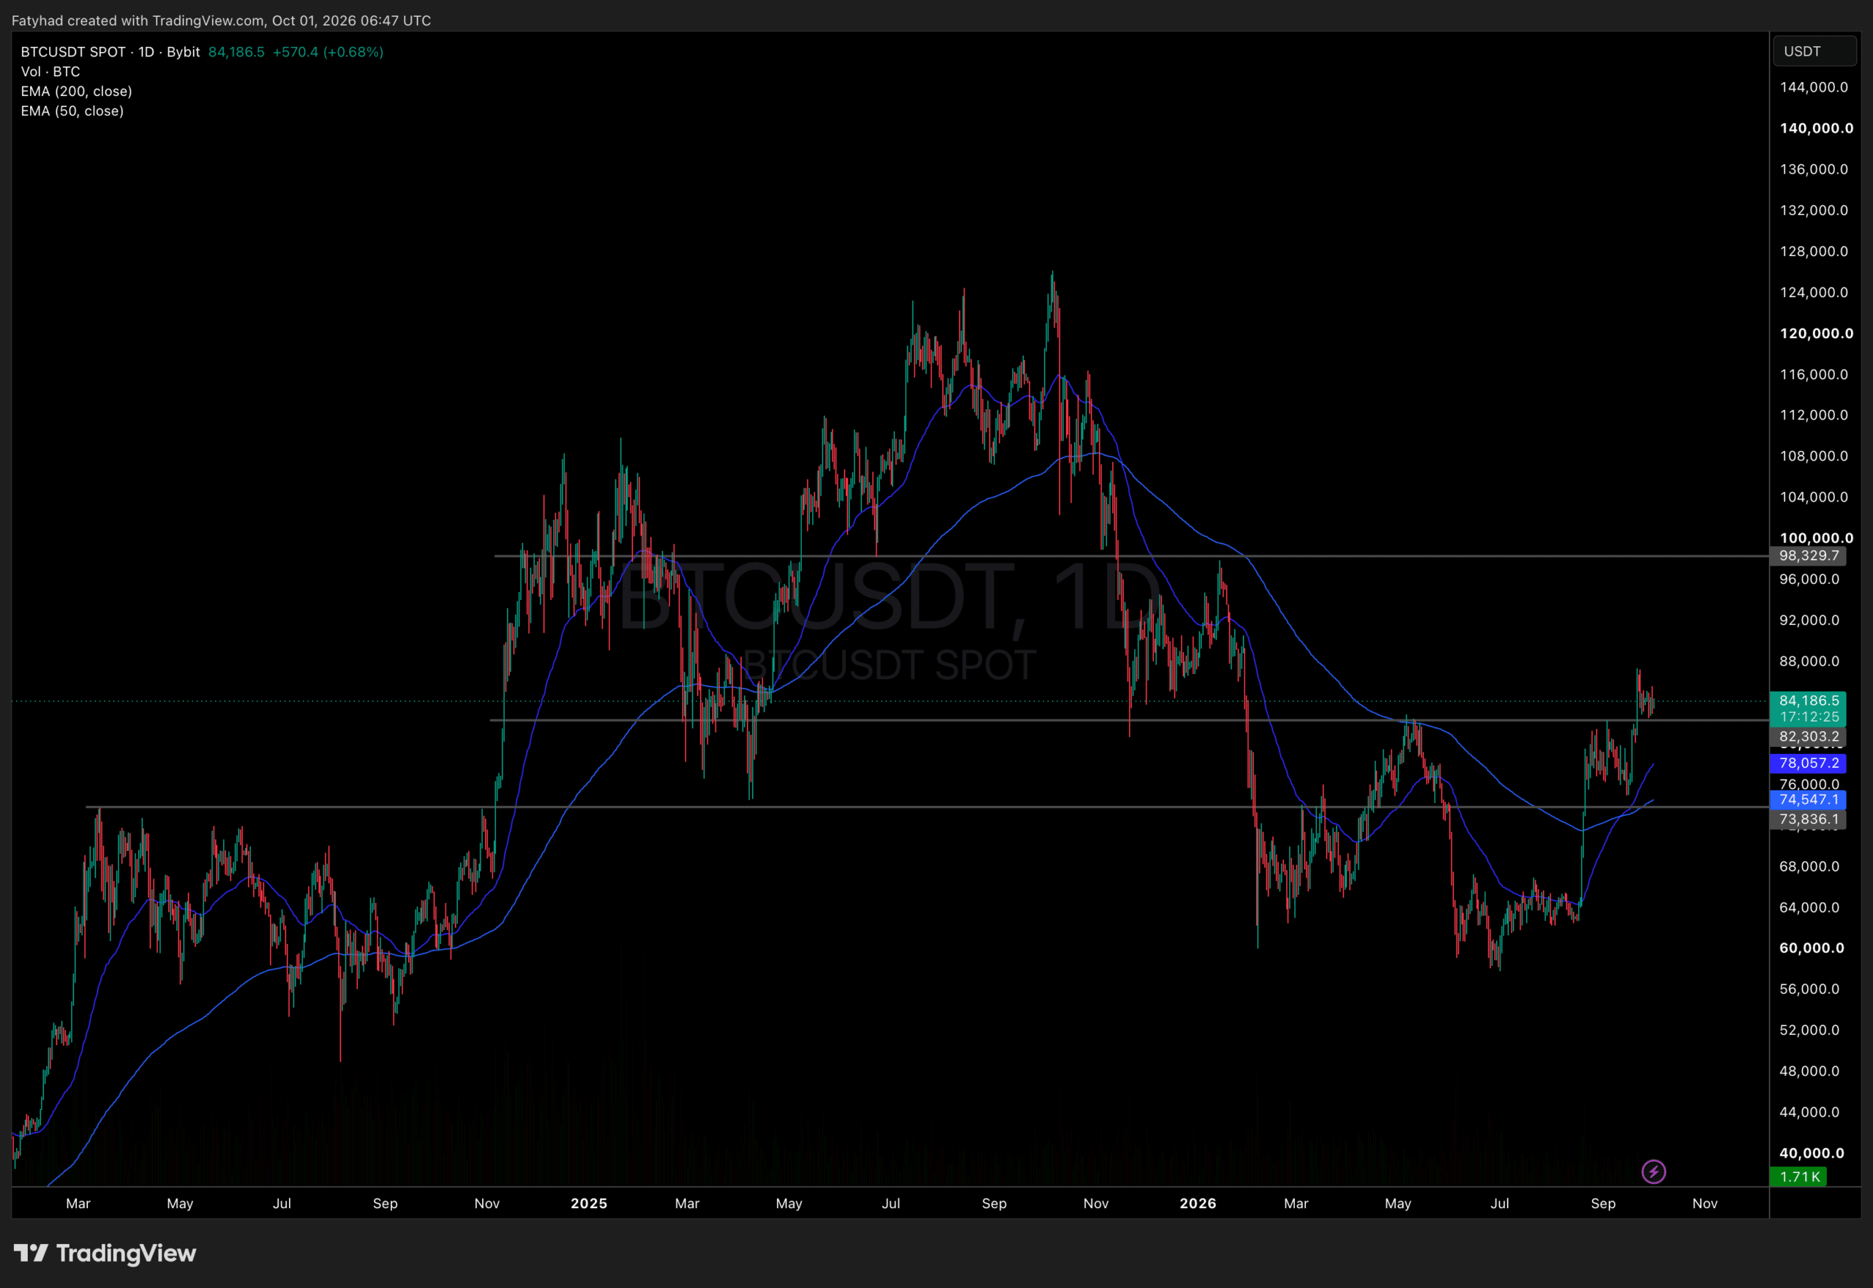Click the 17:12:25 countdown timer label
This screenshot has height=1288, width=1873.
1809,716
